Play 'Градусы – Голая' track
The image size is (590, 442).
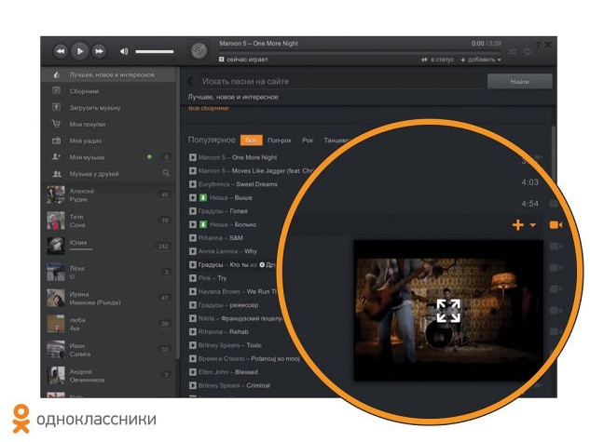193,211
